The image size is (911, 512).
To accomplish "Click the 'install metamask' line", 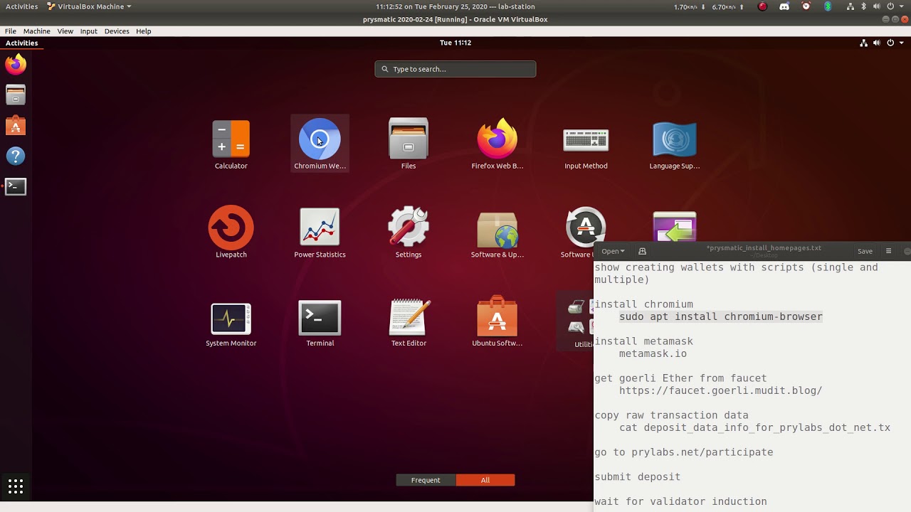I will (x=644, y=341).
